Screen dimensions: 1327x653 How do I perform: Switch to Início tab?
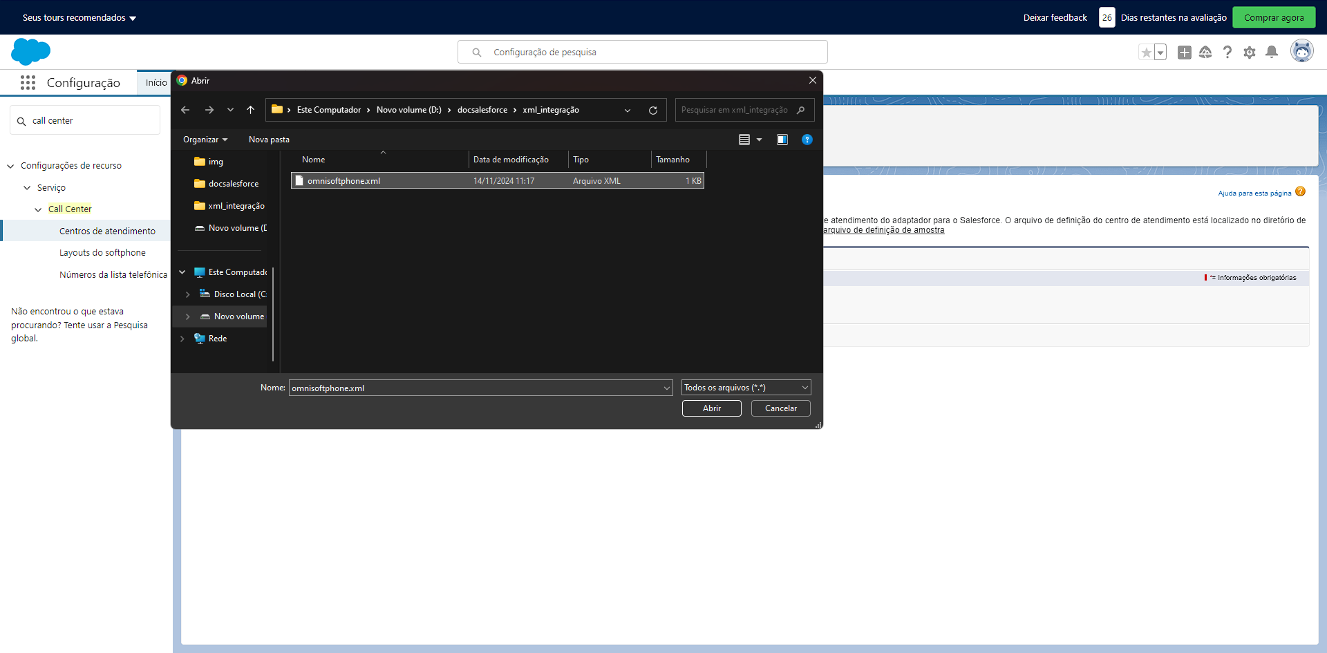[x=156, y=83]
